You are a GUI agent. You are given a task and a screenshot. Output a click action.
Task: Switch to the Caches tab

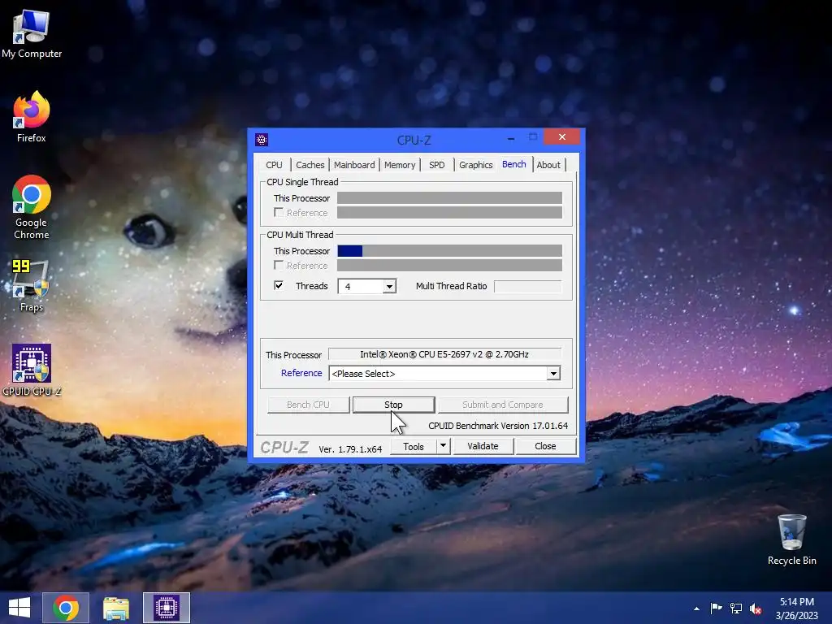tap(310, 165)
